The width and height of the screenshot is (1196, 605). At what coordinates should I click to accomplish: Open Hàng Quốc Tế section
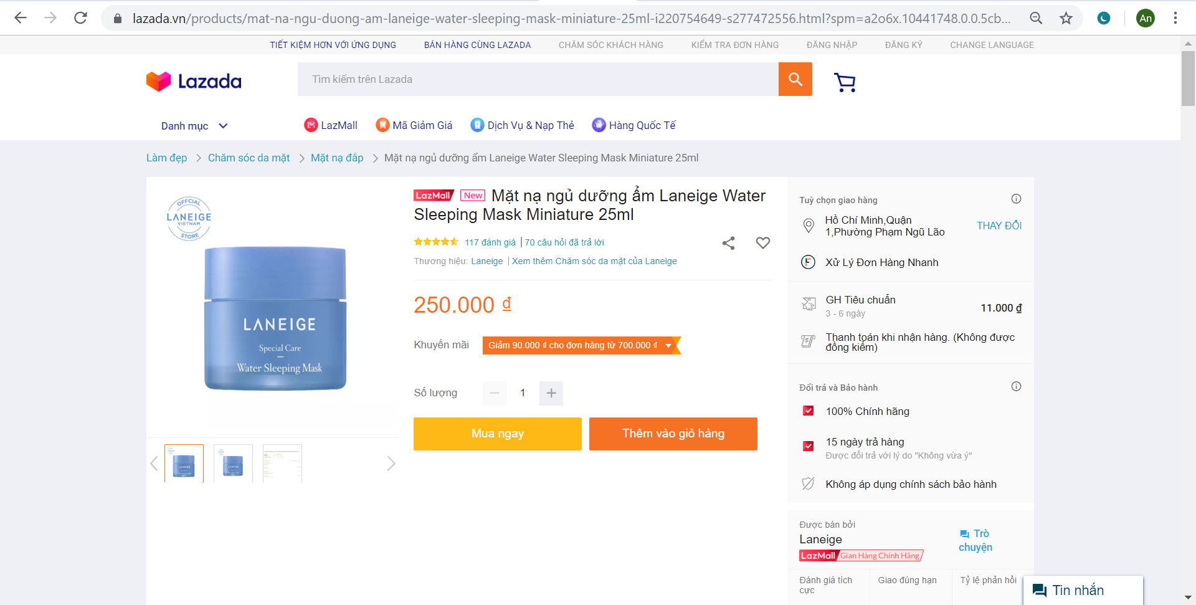[634, 125]
